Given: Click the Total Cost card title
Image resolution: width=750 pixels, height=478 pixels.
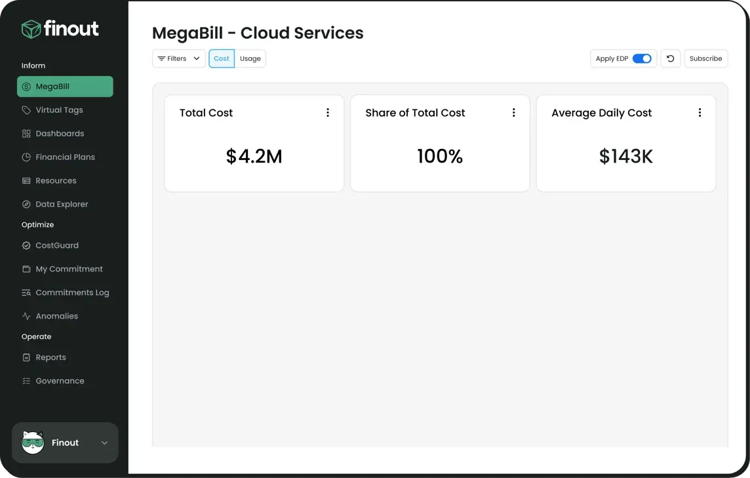Looking at the screenshot, I should [206, 113].
